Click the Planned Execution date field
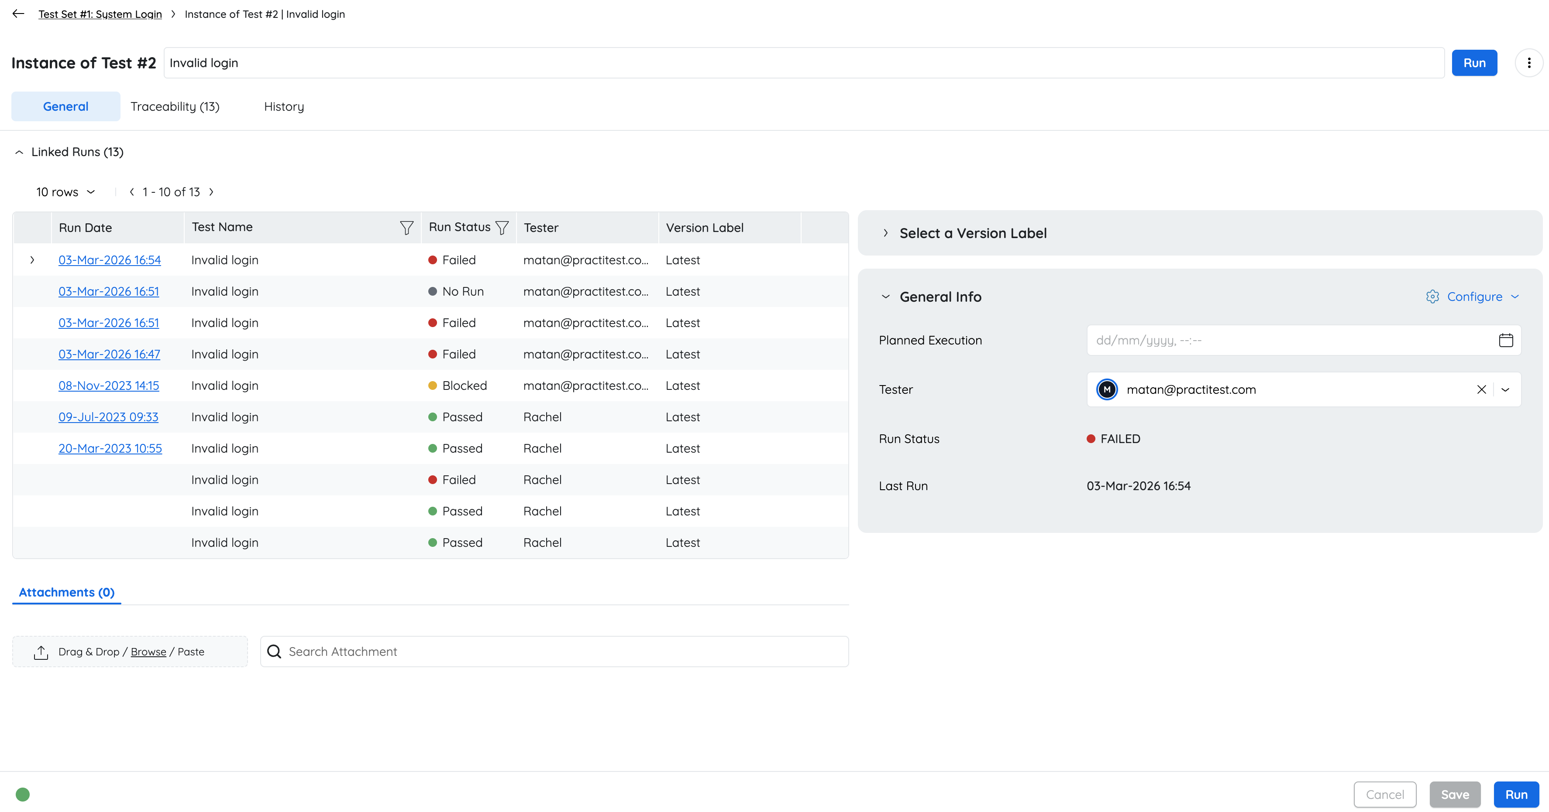The width and height of the screenshot is (1549, 812). point(1304,341)
